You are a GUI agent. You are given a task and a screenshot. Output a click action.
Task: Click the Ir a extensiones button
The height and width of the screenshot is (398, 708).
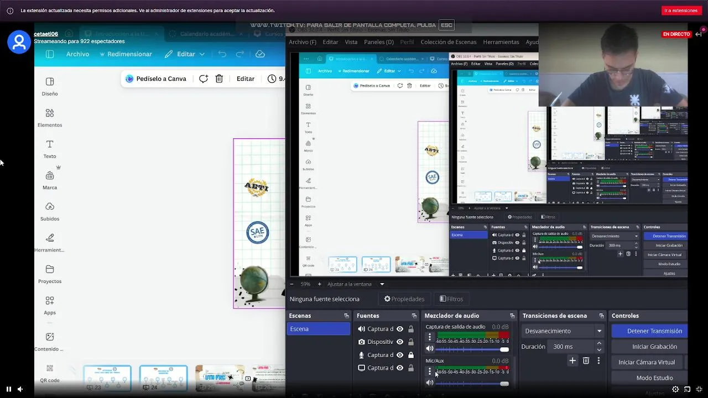[x=681, y=11]
